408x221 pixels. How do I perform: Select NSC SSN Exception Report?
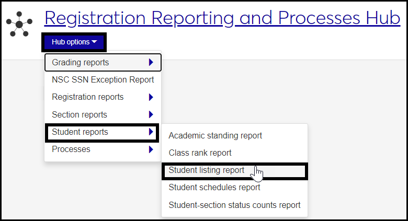point(103,80)
